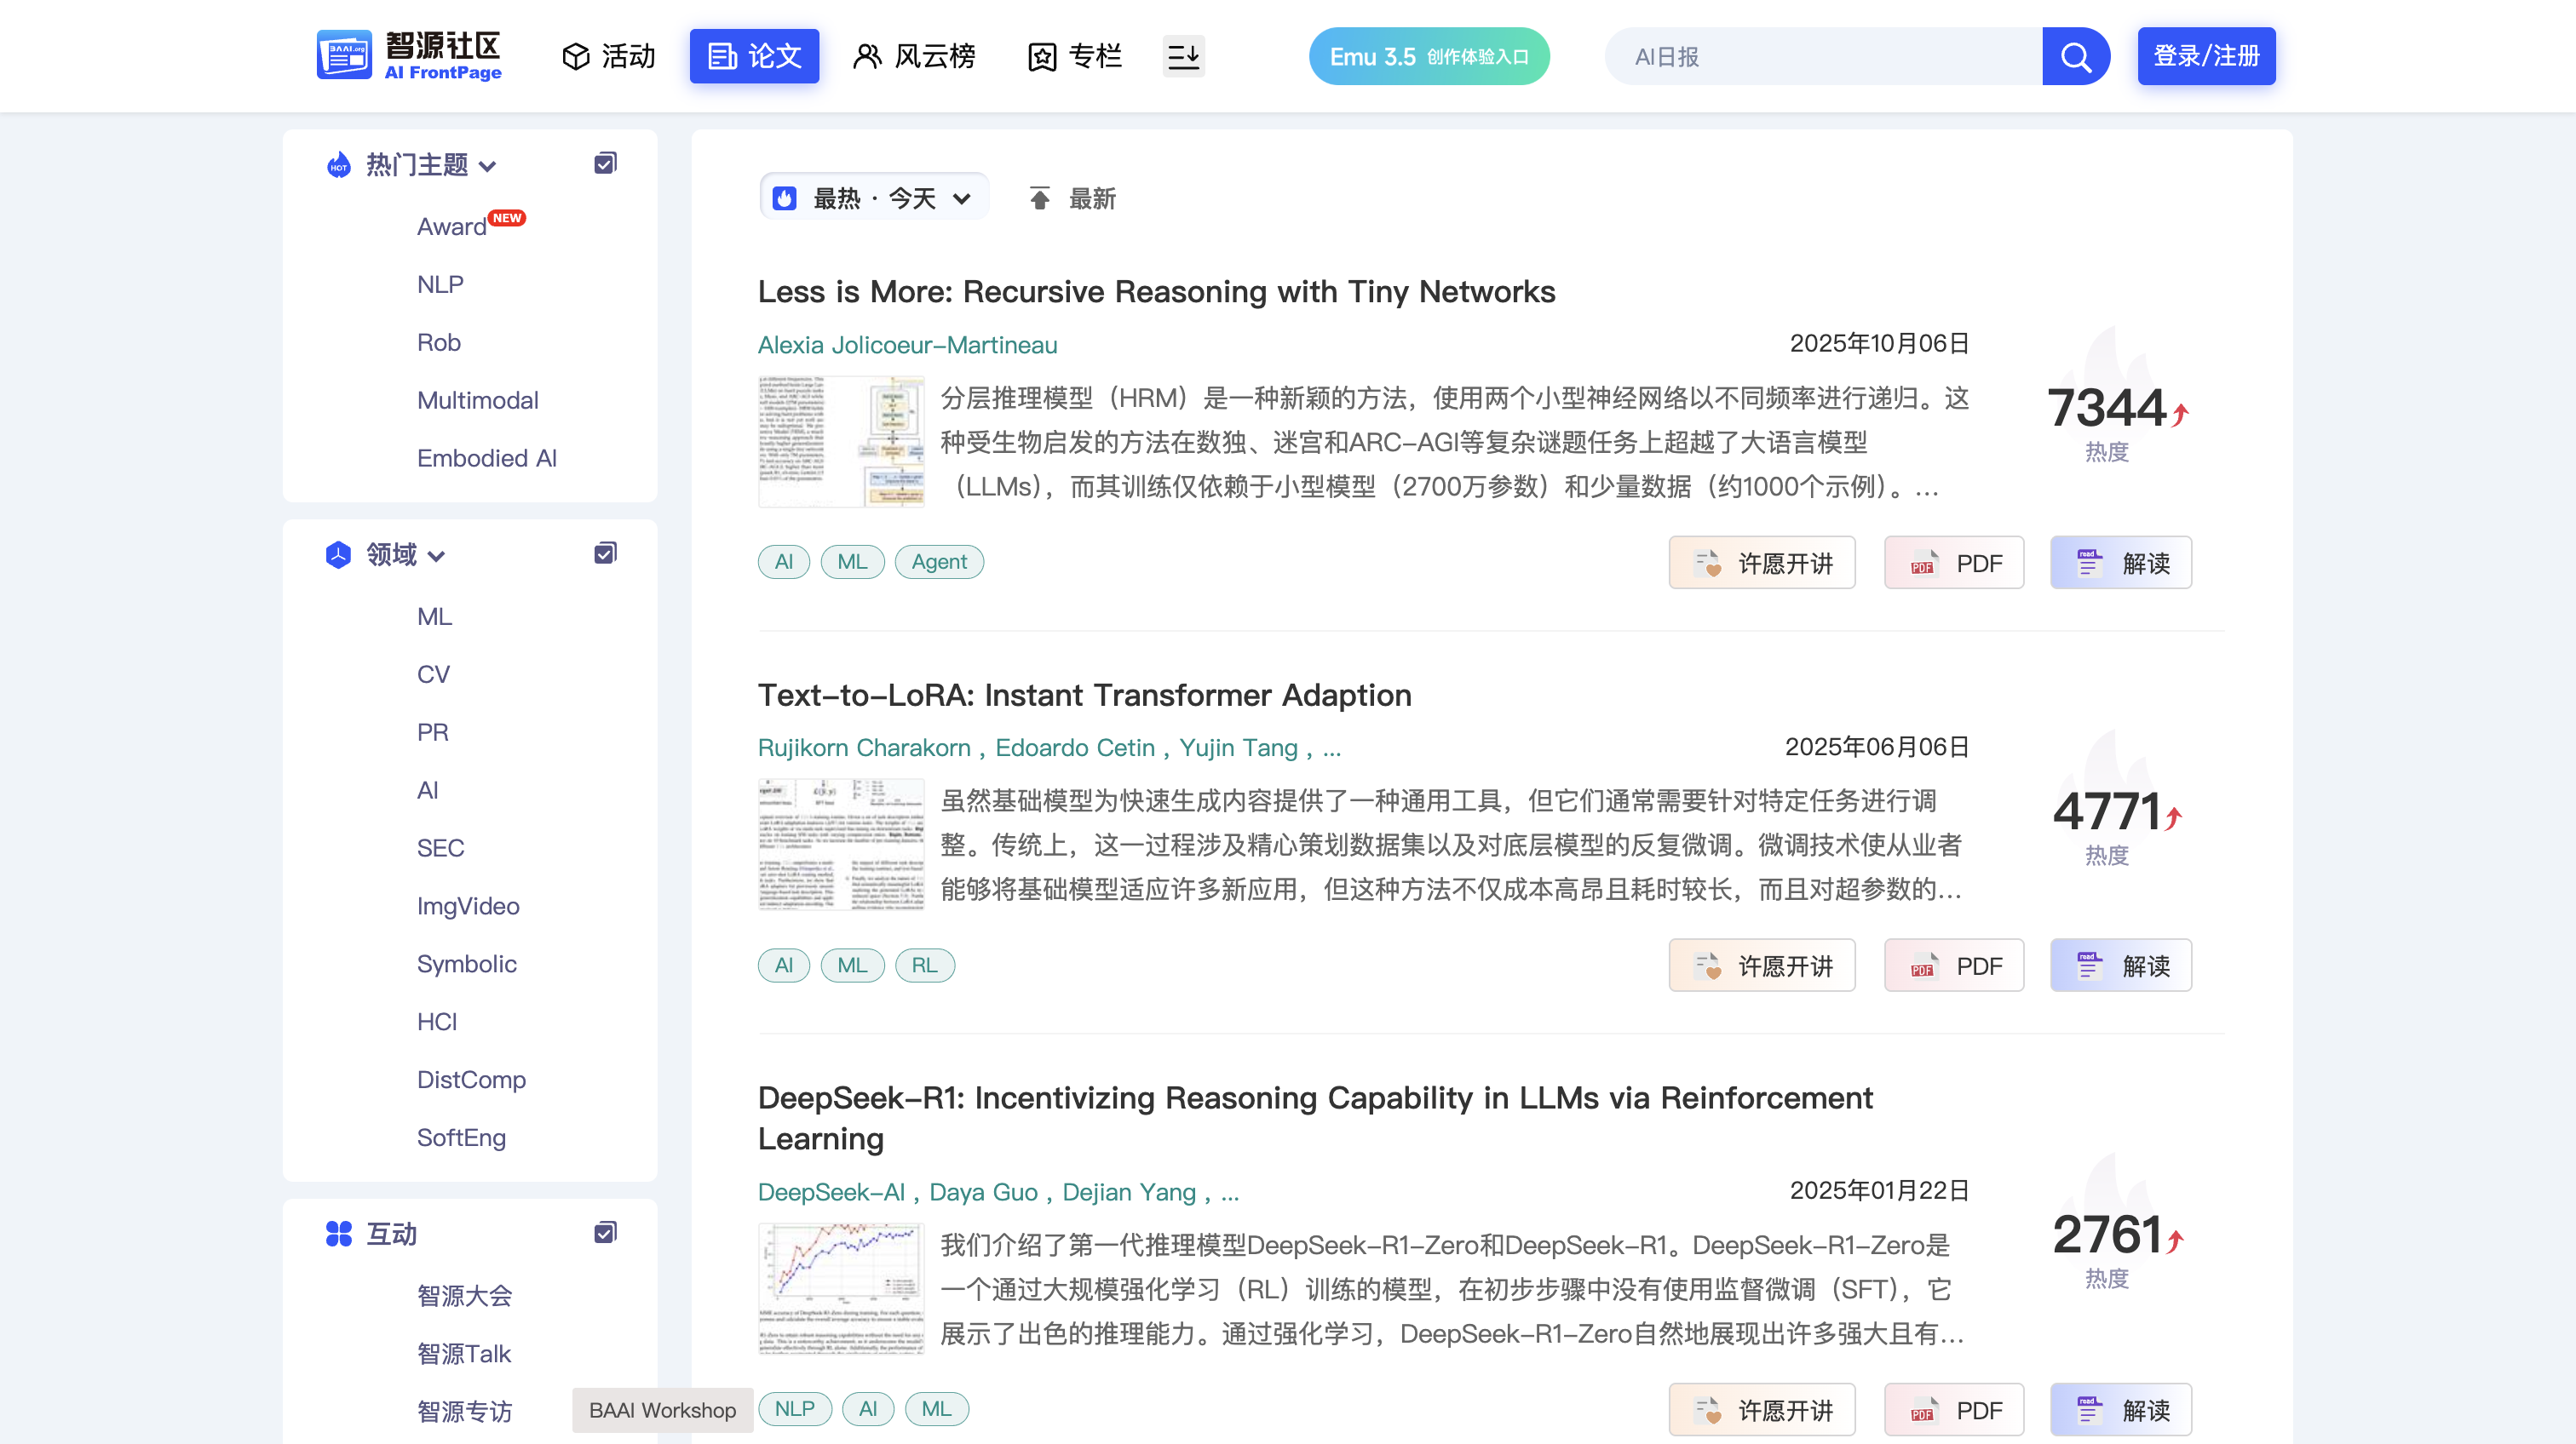2576x1444 pixels.
Task: Collapse the 热门主题 section chevron
Action: click(488, 167)
